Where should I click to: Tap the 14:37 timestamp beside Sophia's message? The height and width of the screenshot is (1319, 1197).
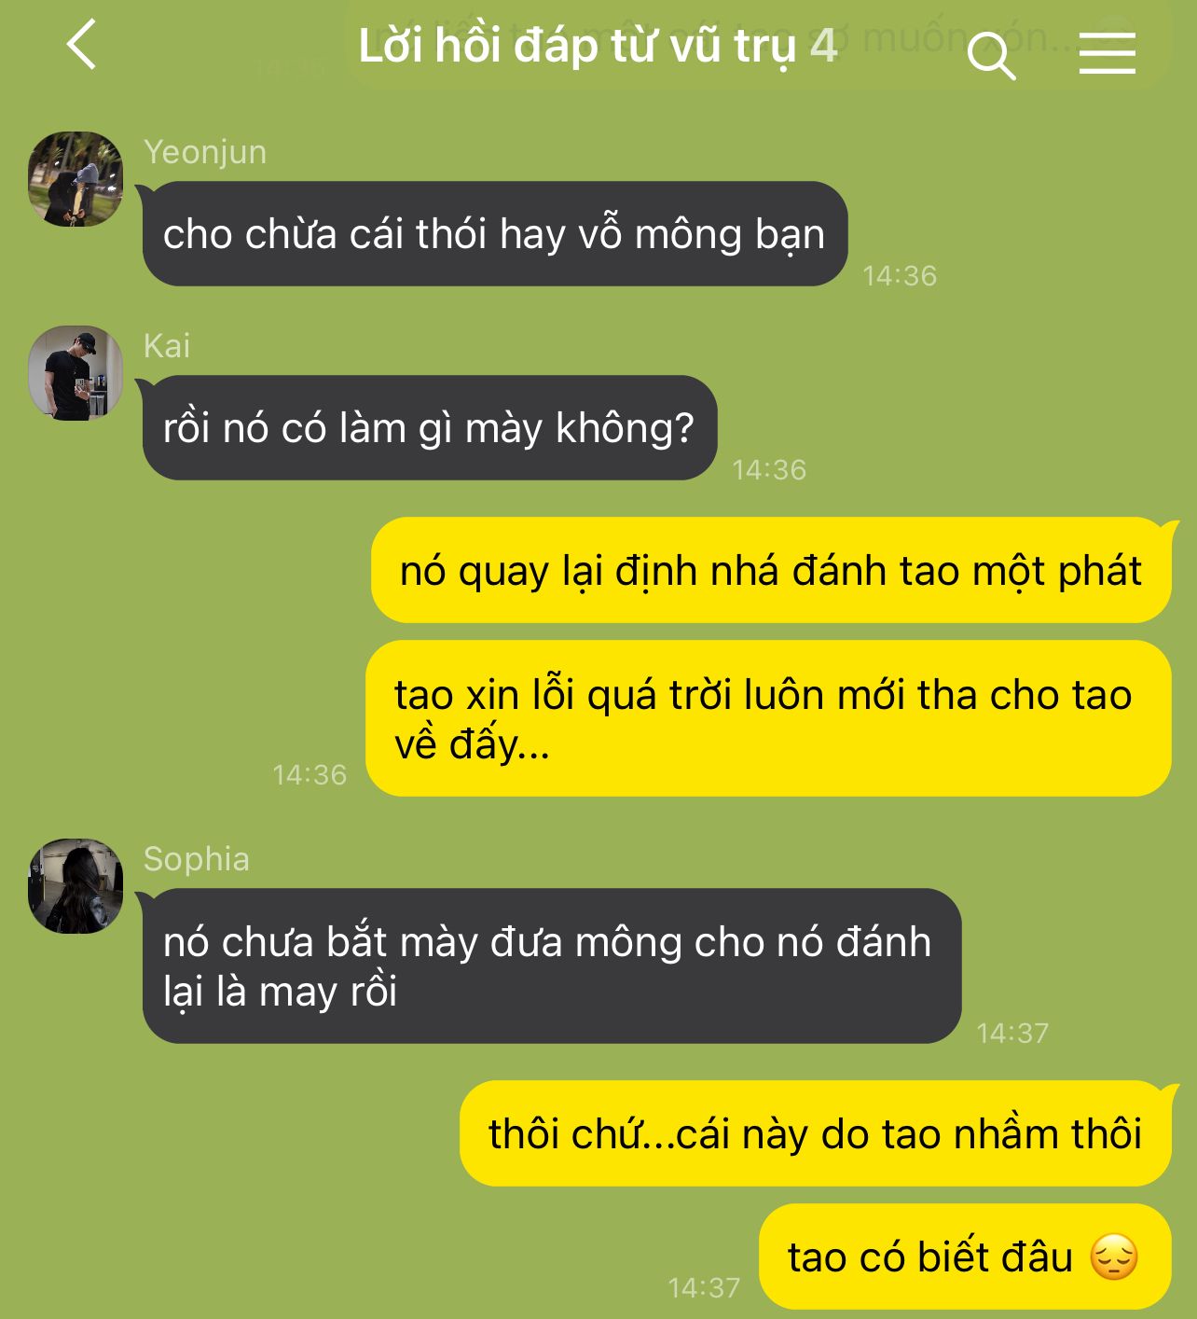[x=1012, y=1033]
